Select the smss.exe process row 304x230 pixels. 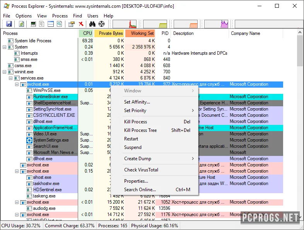pos(142,59)
